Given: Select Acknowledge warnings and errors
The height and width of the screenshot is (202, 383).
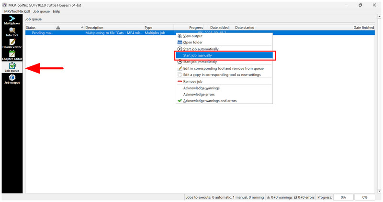Looking at the screenshot, I should [224, 101].
